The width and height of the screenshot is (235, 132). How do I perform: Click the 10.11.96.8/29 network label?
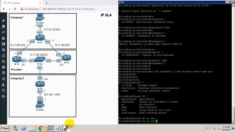[x=62, y=45]
